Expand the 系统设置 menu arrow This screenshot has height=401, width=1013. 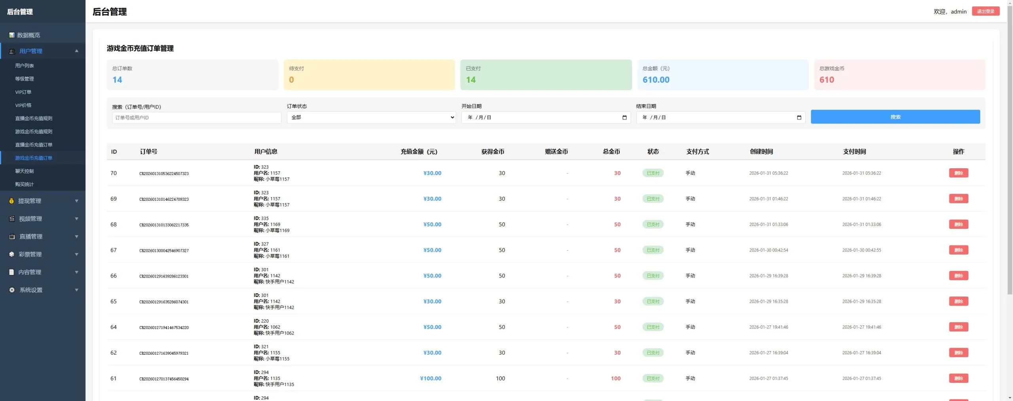[77, 290]
